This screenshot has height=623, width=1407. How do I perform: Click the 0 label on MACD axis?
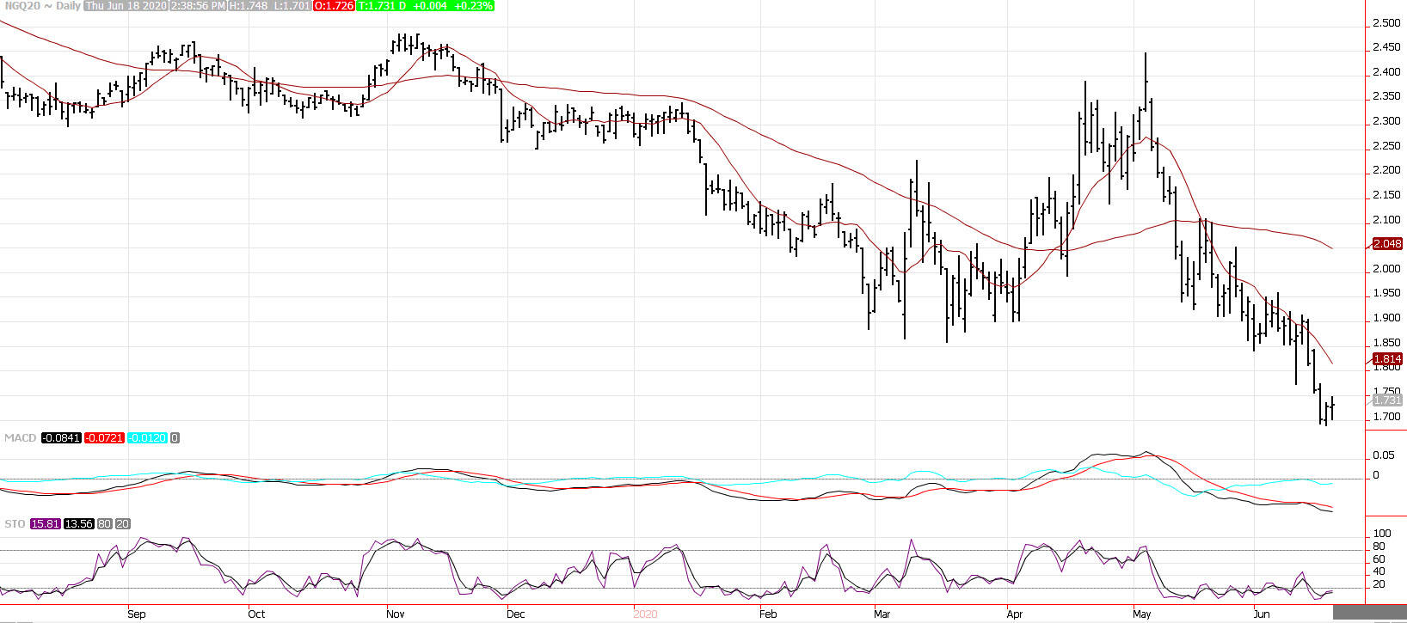click(x=1376, y=475)
